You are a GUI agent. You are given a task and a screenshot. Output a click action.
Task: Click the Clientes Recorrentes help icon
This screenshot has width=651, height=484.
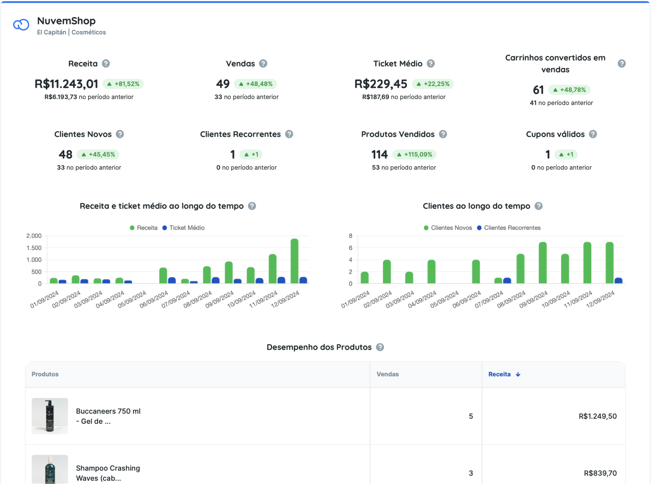point(289,134)
